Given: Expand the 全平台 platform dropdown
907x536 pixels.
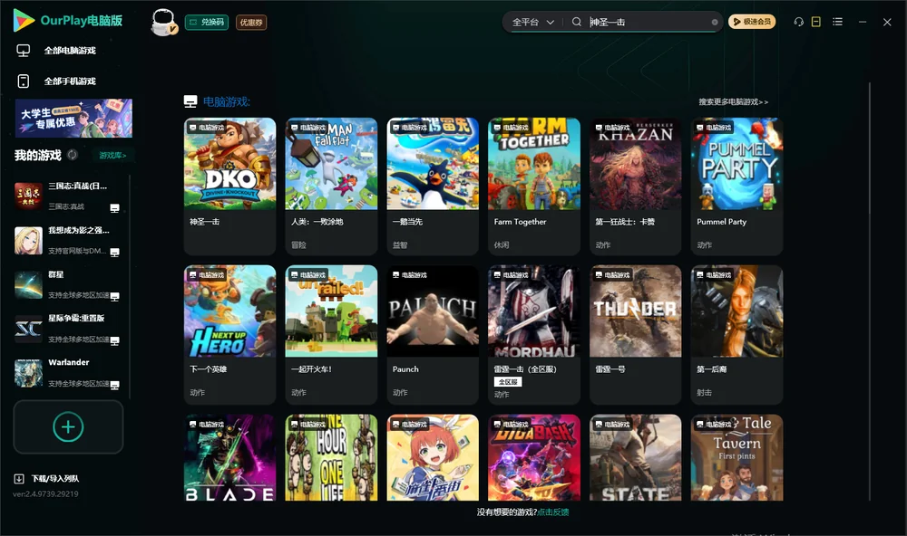Looking at the screenshot, I should coord(533,22).
